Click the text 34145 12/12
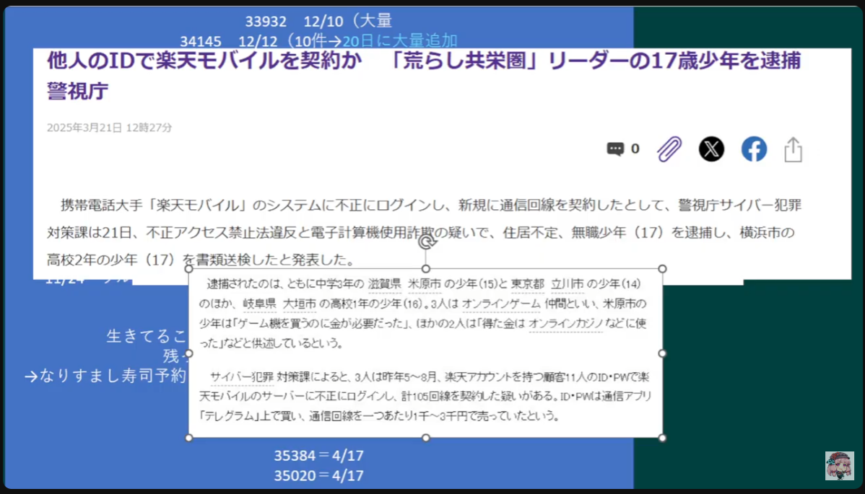The width and height of the screenshot is (865, 494). coord(229,41)
